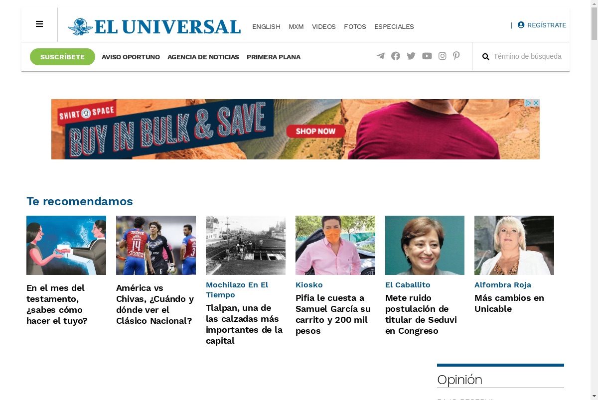The width and height of the screenshot is (598, 400).
Task: Click the page vertical scrollbar thumb
Action: (594, 23)
